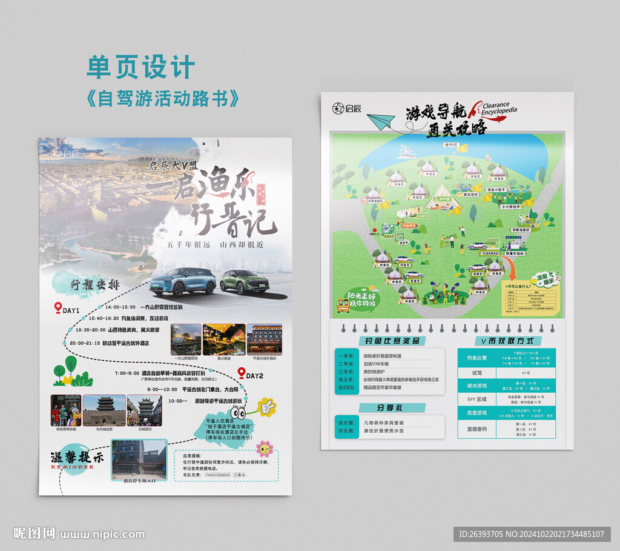Click the yellow V币 exchange note on map
Image resolution: width=620 pixels, height=551 pixels.
[x=531, y=298]
